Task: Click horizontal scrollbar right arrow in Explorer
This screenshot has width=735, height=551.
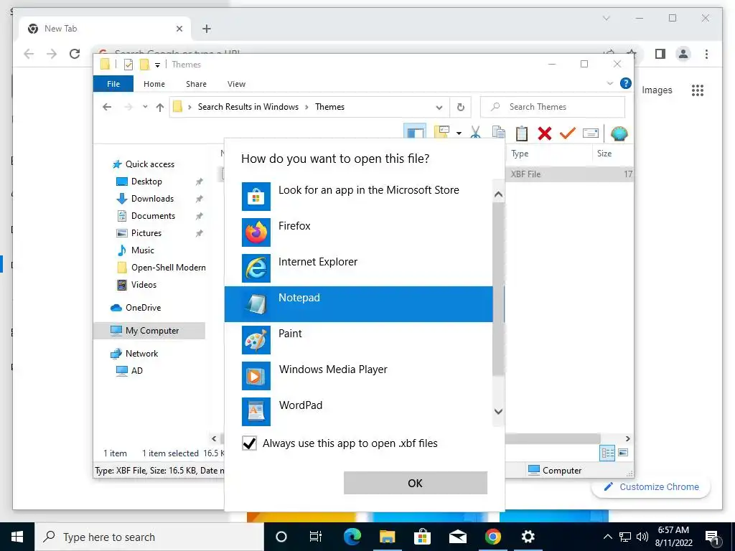Action: (627, 438)
